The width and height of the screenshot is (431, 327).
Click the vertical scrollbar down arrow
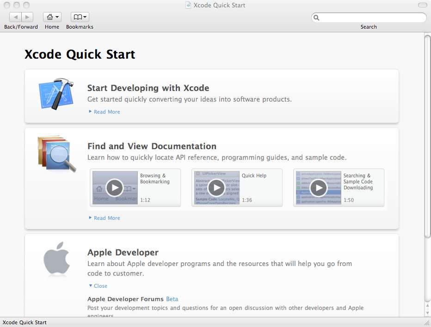pyautogui.click(x=427, y=312)
